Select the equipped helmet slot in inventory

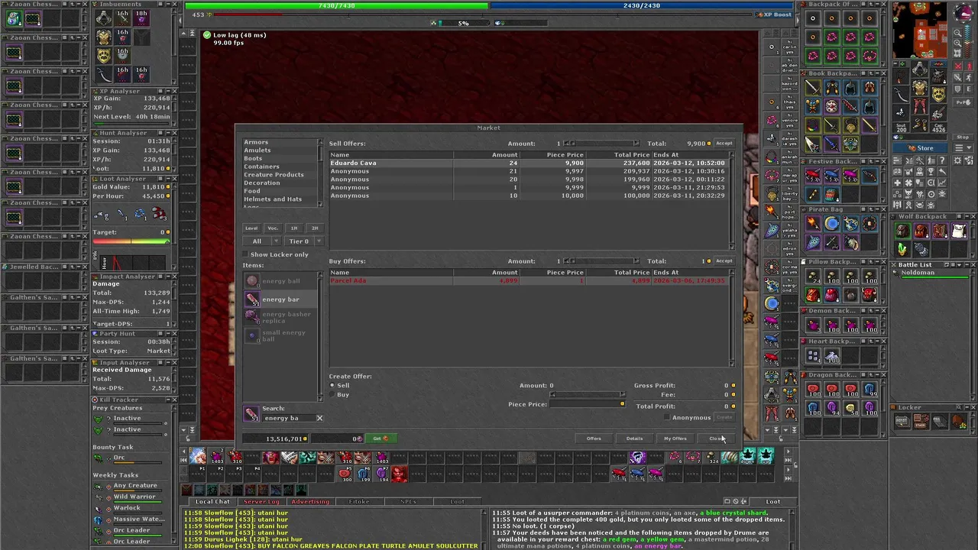920,68
